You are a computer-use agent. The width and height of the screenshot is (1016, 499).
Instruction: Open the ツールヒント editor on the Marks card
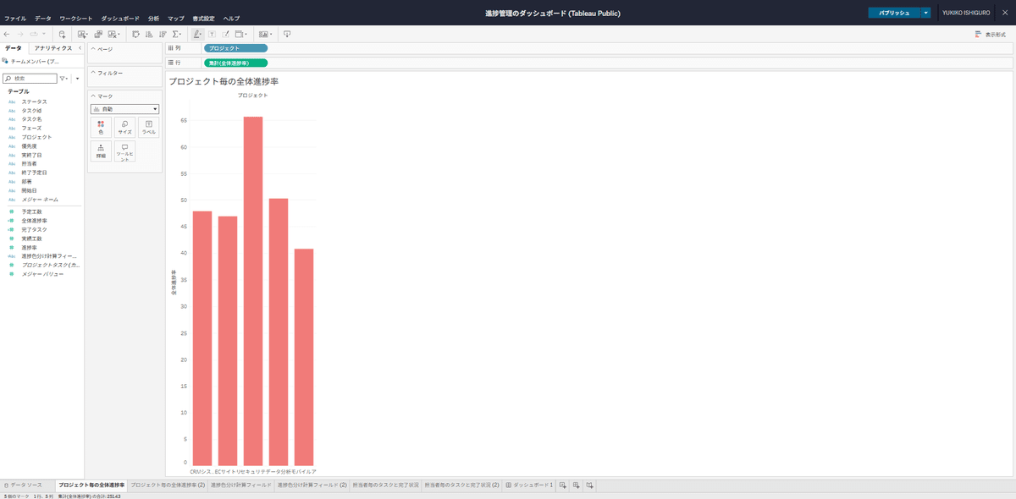[124, 151]
